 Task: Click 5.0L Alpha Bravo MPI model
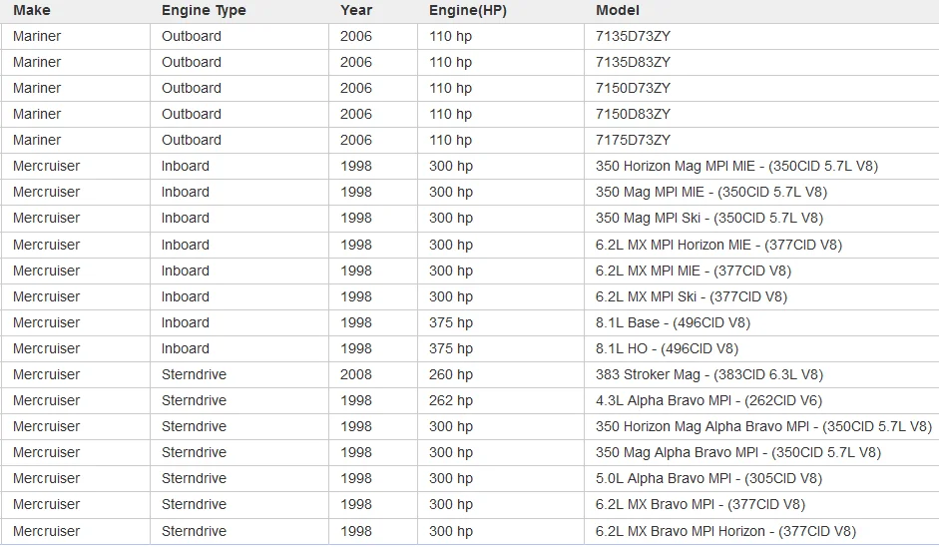click(708, 479)
